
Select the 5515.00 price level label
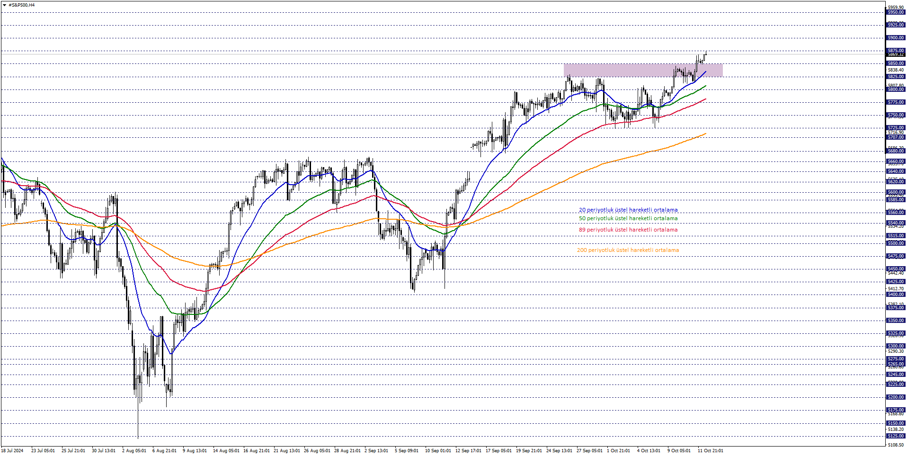(x=895, y=236)
